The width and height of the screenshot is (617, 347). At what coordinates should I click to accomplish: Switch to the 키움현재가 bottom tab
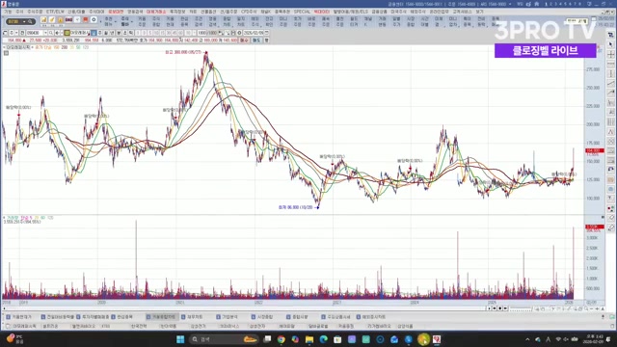coord(18,317)
